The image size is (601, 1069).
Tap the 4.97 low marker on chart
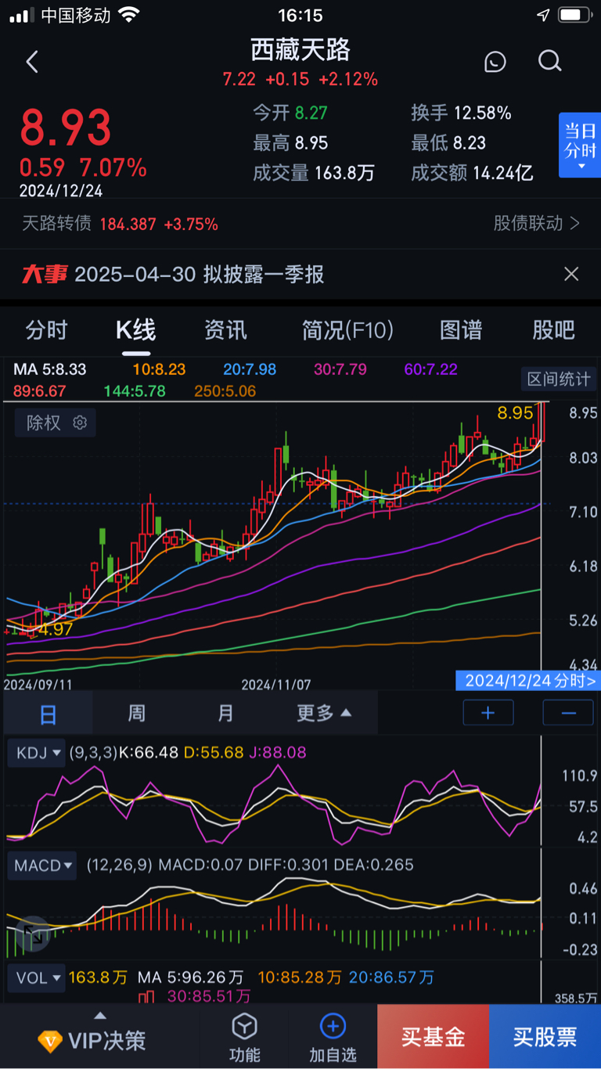pyautogui.click(x=55, y=630)
